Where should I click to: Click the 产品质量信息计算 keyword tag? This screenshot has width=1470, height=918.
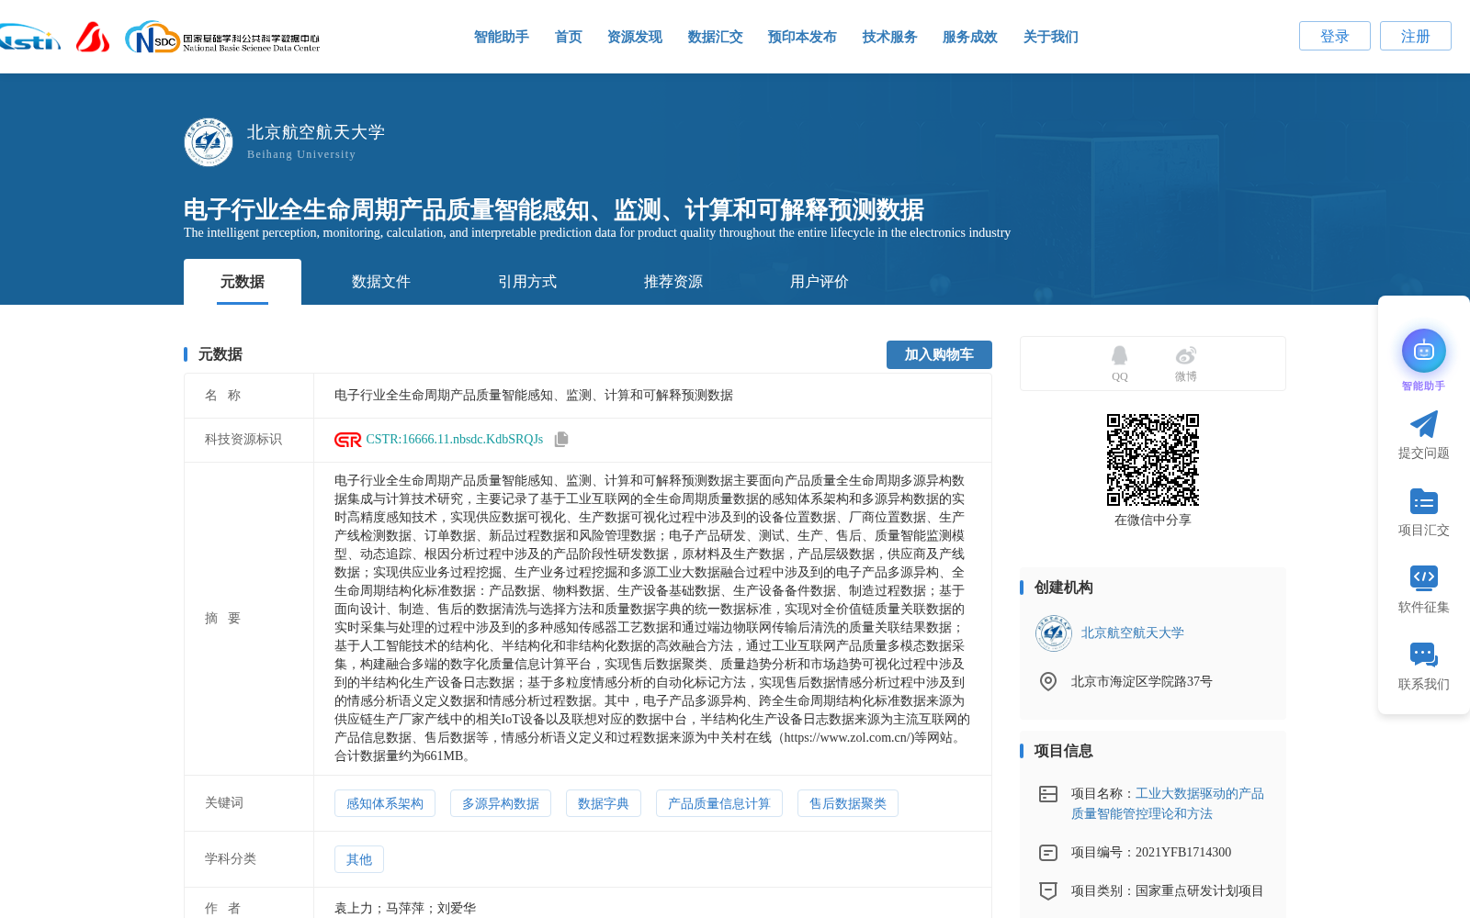tap(719, 803)
